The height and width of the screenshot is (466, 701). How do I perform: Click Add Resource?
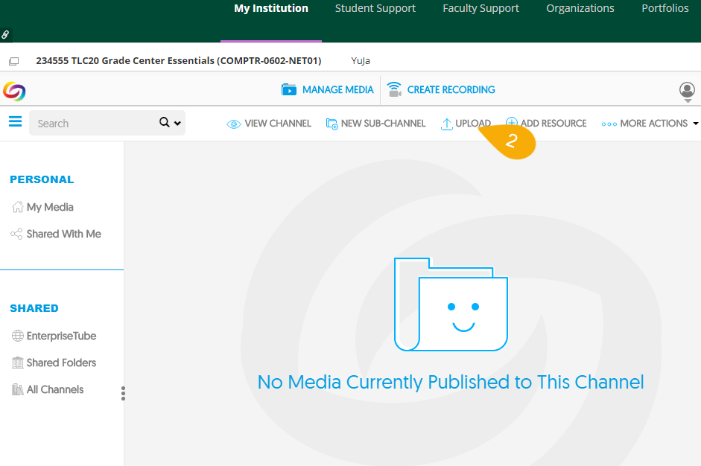tap(546, 124)
